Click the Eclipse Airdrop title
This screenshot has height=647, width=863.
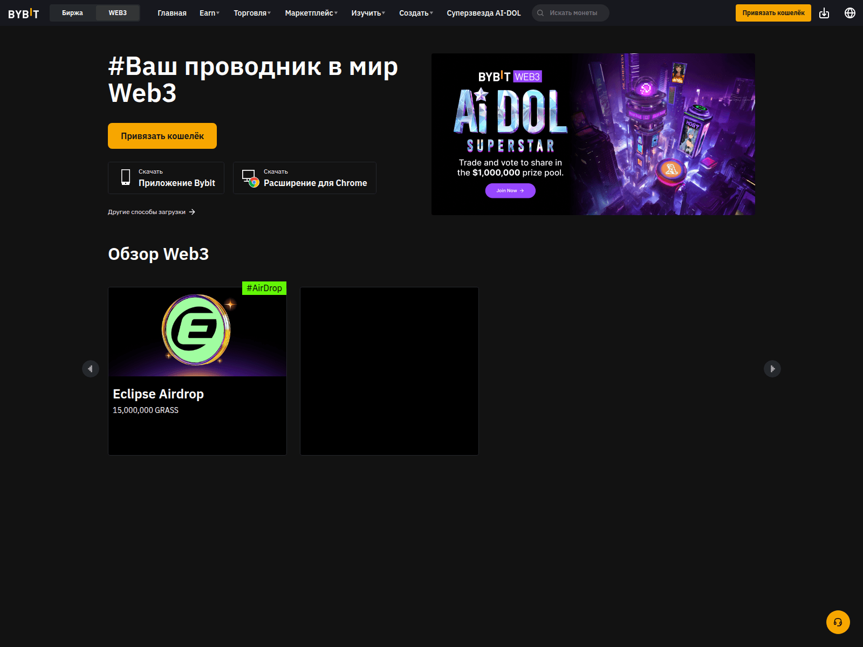[x=159, y=394]
